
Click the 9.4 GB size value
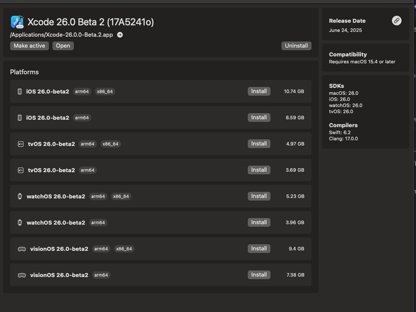pos(296,249)
